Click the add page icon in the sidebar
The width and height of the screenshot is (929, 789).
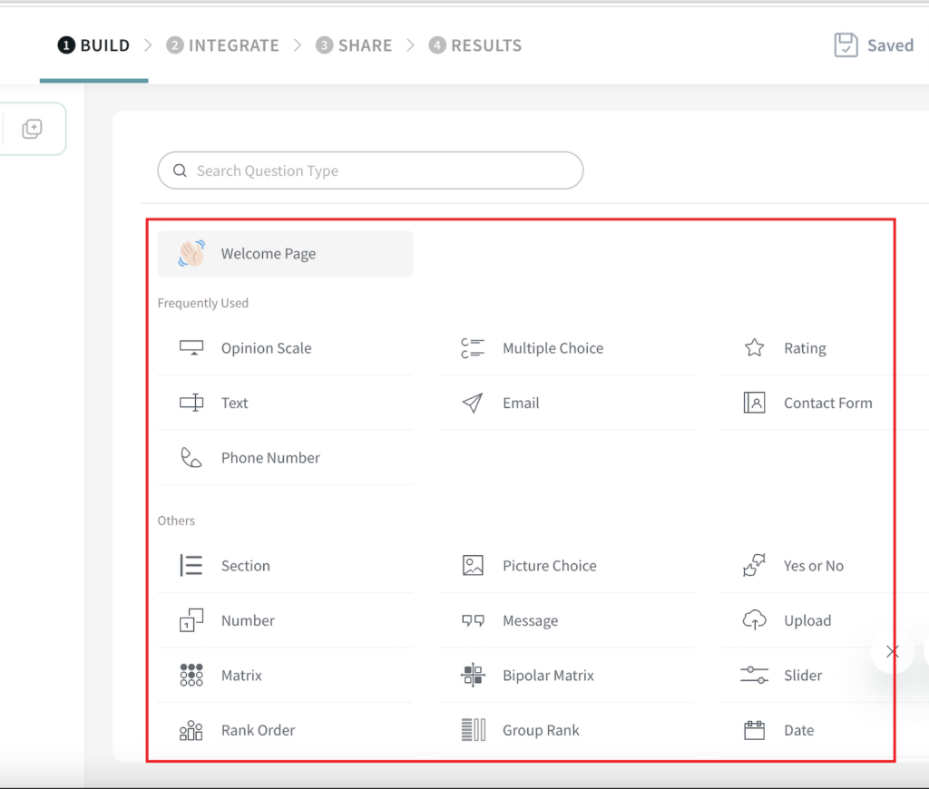tap(33, 128)
